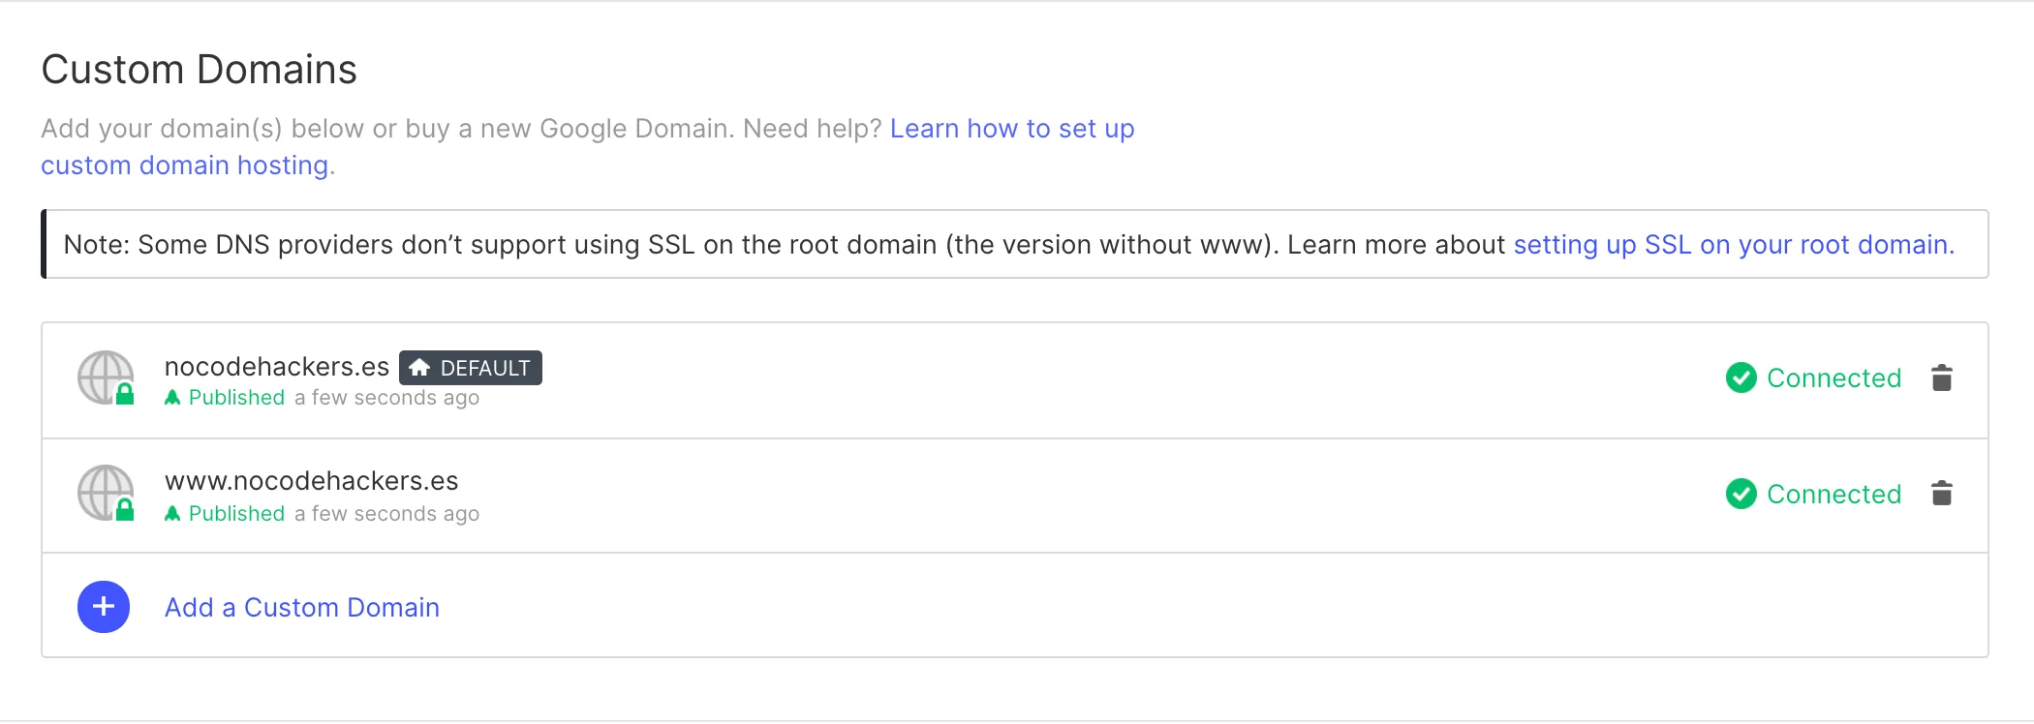Click green checkmark beside first Connected status
This screenshot has width=2034, height=724.
[1741, 377]
